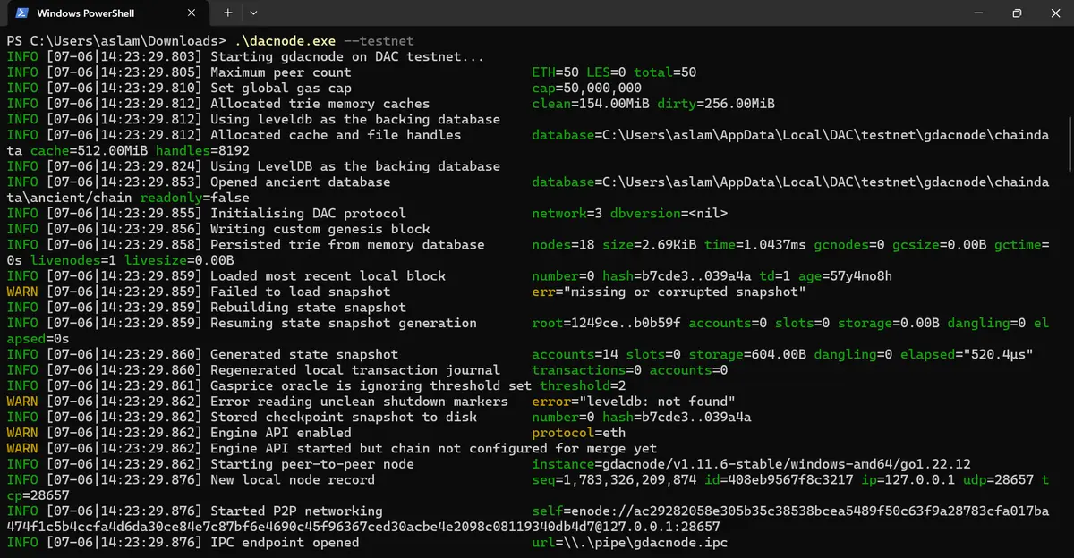Click the 'ETH=50 LES=0 total=50' values
Image resolution: width=1074 pixels, height=558 pixels.
tap(614, 72)
